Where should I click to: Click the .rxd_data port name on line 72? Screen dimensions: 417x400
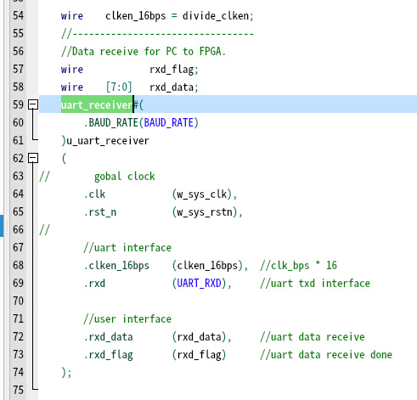point(108,337)
